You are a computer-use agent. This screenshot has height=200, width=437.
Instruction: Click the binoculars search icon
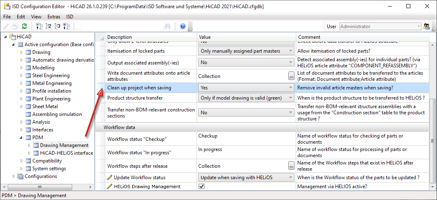(167, 27)
